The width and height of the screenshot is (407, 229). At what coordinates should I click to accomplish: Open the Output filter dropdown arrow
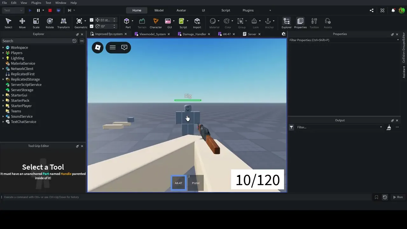(x=381, y=127)
